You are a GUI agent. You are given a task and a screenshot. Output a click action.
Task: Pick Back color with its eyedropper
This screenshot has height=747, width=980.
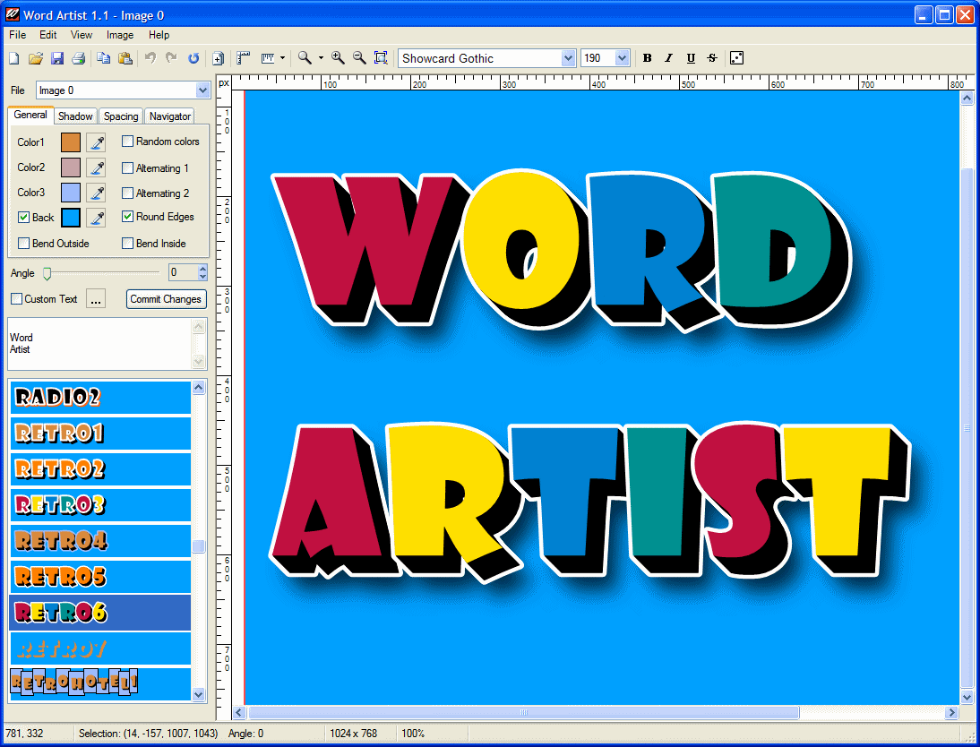pyautogui.click(x=96, y=218)
